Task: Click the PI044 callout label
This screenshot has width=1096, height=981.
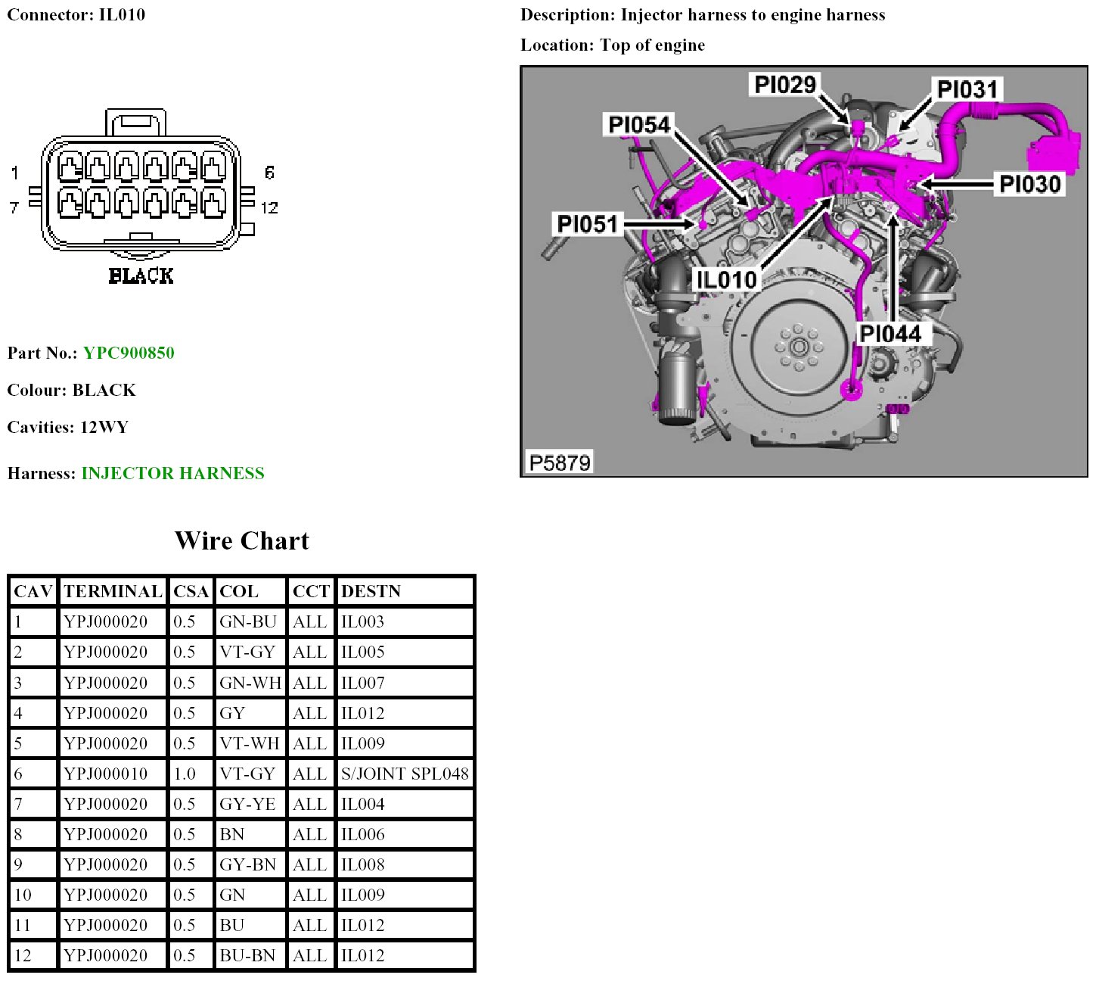Action: pos(890,334)
